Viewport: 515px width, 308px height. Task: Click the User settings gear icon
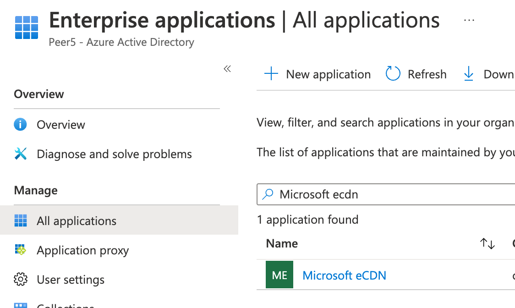point(20,280)
